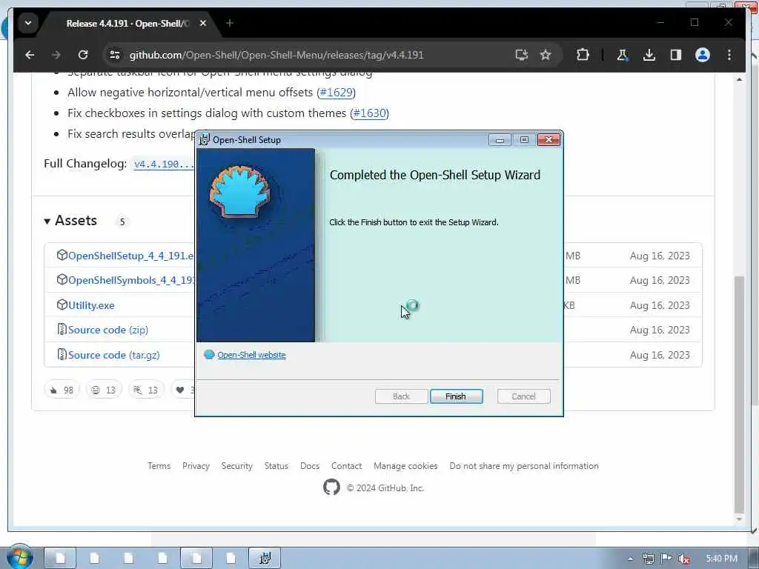Click page vertical scrollbar thumb
Image resolution: width=759 pixels, height=569 pixels.
(739, 394)
